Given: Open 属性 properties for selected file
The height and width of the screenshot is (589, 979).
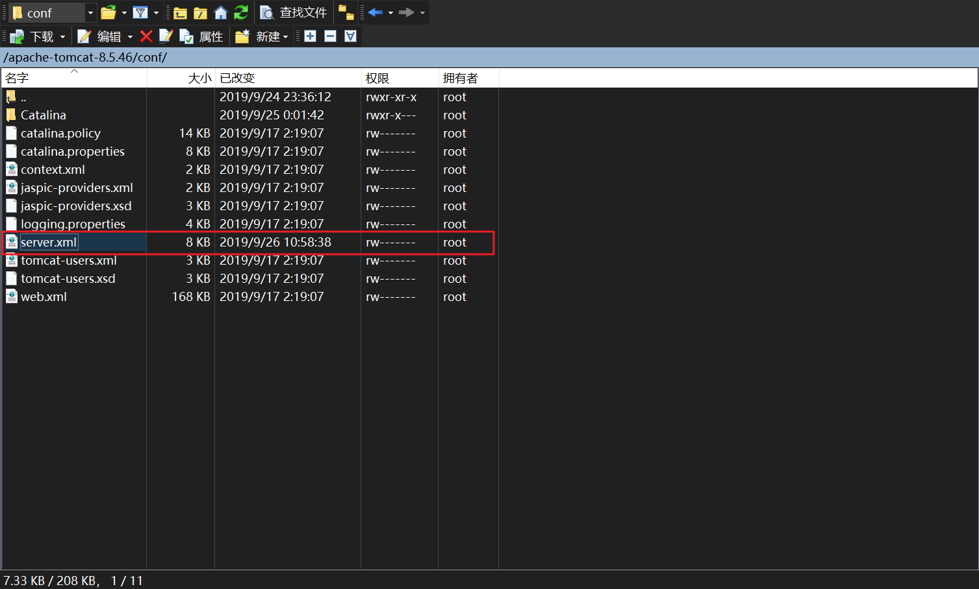Looking at the screenshot, I should pos(201,36).
